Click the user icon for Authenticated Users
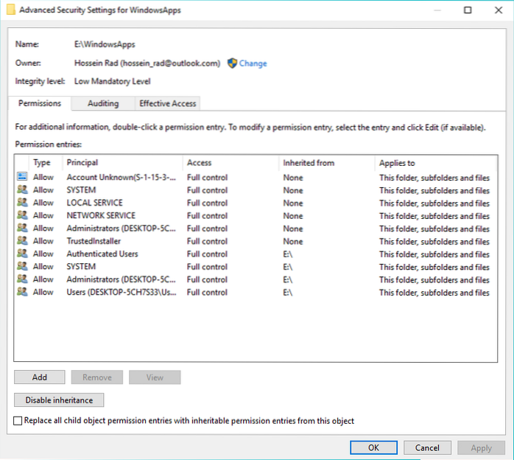The image size is (514, 460). tap(22, 254)
